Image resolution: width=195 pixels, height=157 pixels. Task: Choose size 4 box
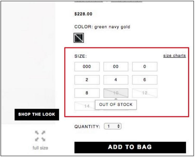(116, 80)
